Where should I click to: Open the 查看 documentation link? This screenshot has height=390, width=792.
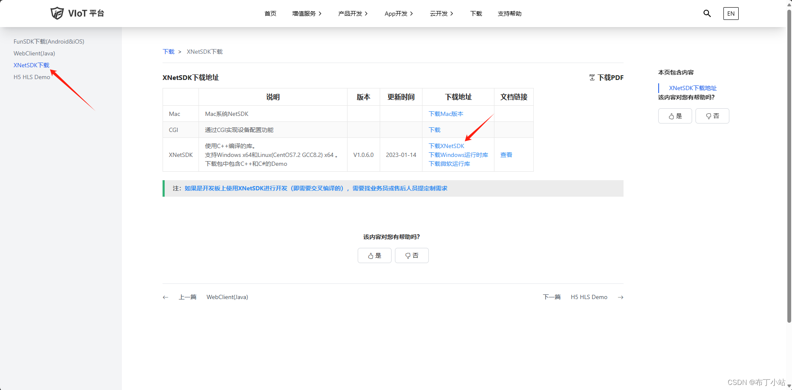pyautogui.click(x=506, y=155)
